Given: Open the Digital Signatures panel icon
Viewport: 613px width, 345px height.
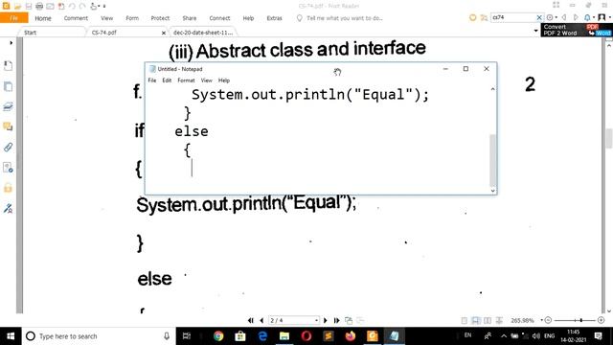Looking at the screenshot, I should click(8, 208).
